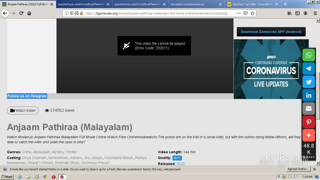The width and height of the screenshot is (320, 180).
Task: Click Follow us on Telegram
Action: pos(27,96)
